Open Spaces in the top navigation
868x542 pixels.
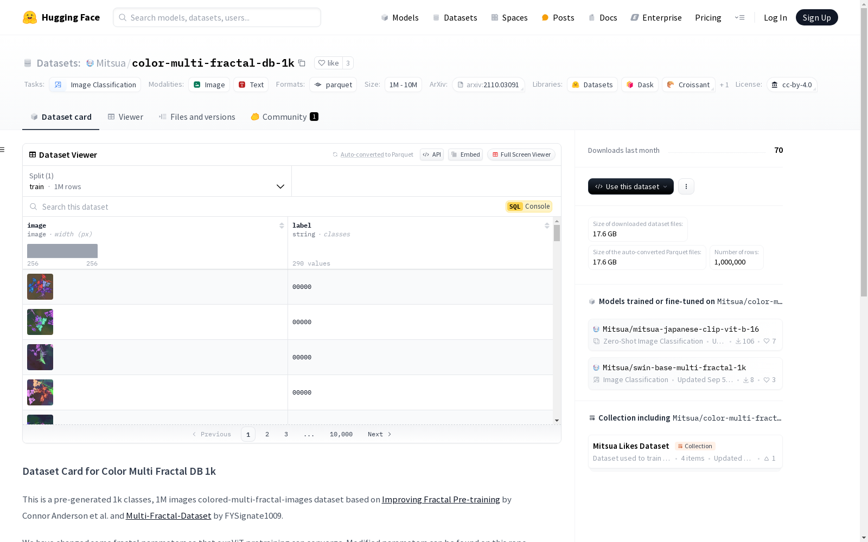[509, 17]
